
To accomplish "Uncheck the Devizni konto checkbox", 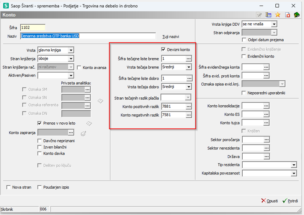I will [x=163, y=50].
